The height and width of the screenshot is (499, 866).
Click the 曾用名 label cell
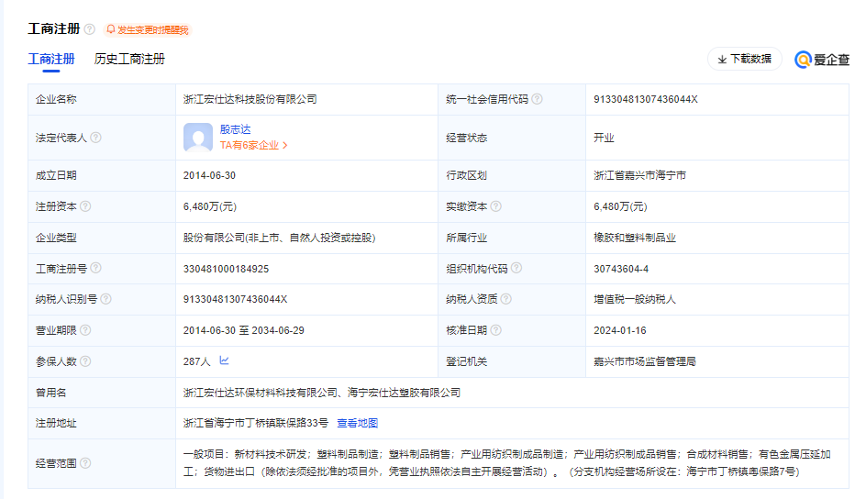[102, 393]
